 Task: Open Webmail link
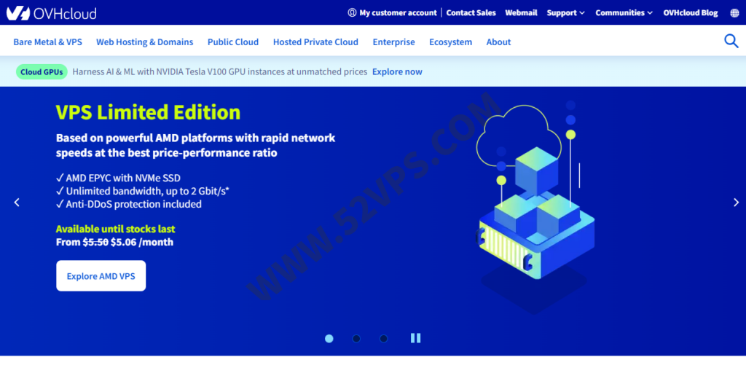click(521, 13)
